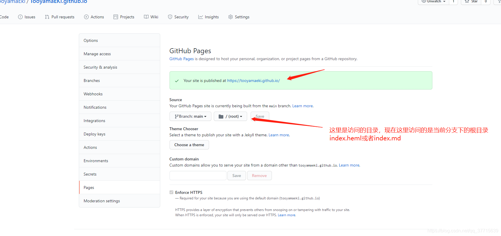Open Branches in the sidebar
This screenshot has height=236, width=501.
tap(120, 81)
